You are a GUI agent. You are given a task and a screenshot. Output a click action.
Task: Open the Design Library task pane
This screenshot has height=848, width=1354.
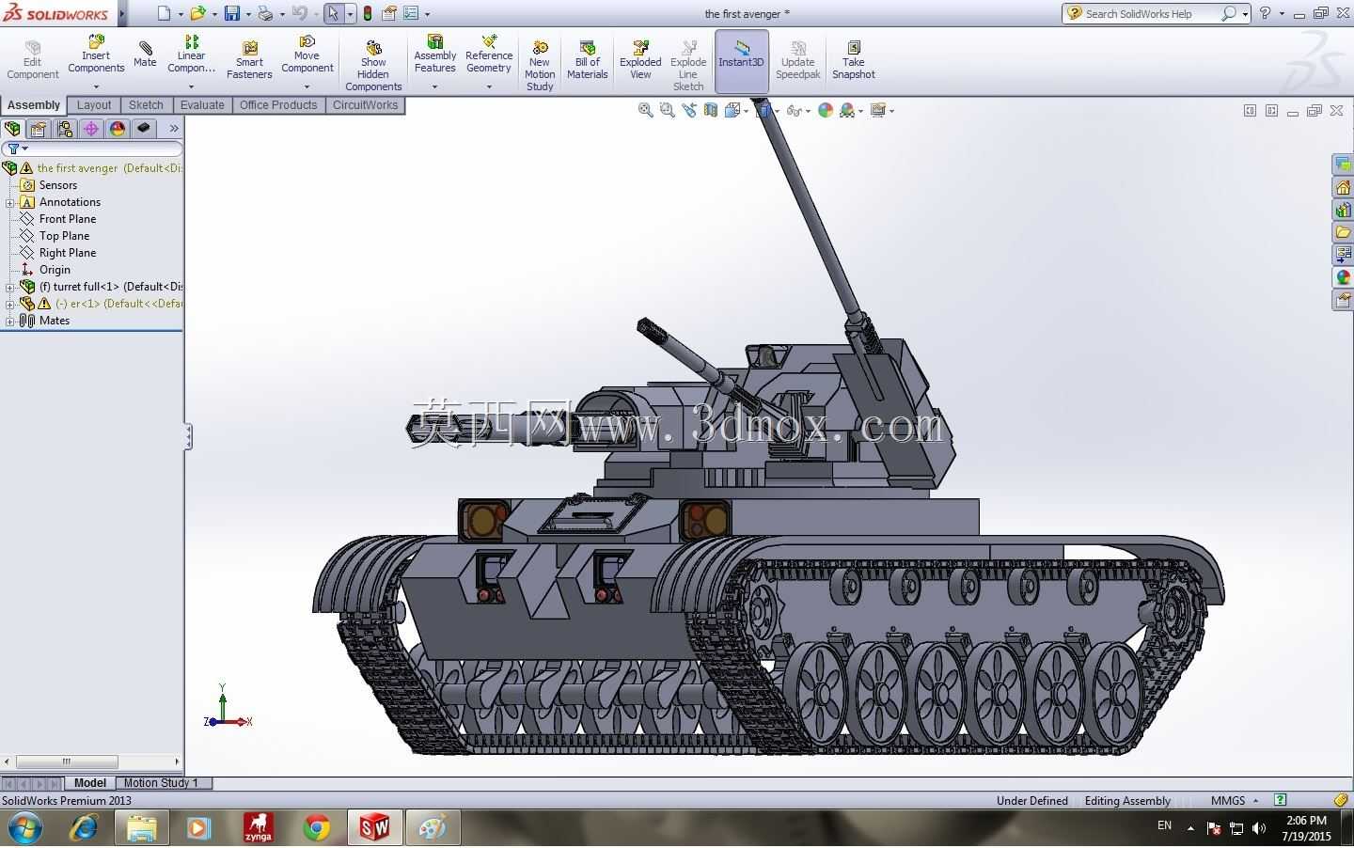coord(1343,210)
